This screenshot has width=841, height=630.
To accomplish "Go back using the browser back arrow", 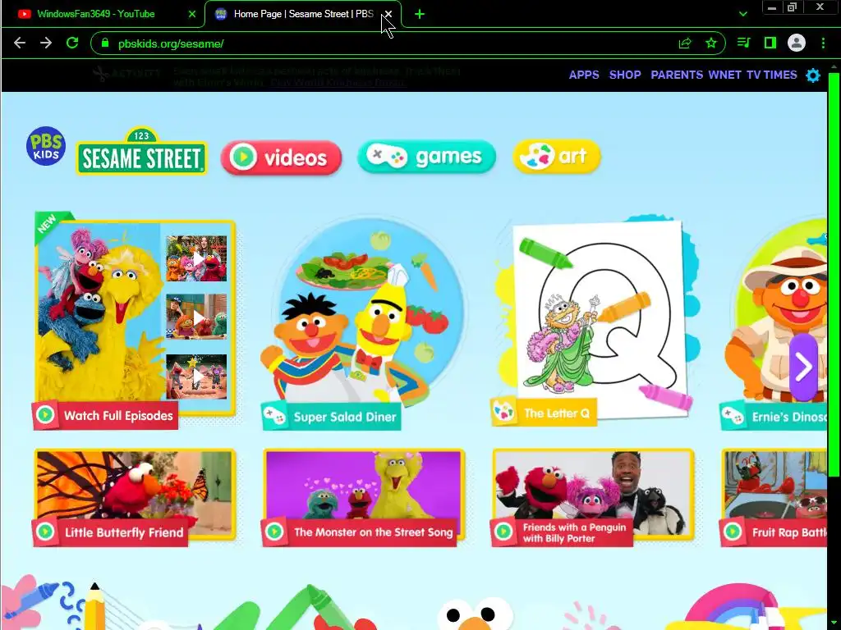I will tap(20, 43).
